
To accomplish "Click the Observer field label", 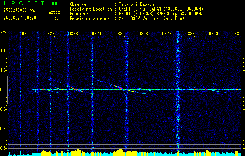I will (x=79, y=4).
